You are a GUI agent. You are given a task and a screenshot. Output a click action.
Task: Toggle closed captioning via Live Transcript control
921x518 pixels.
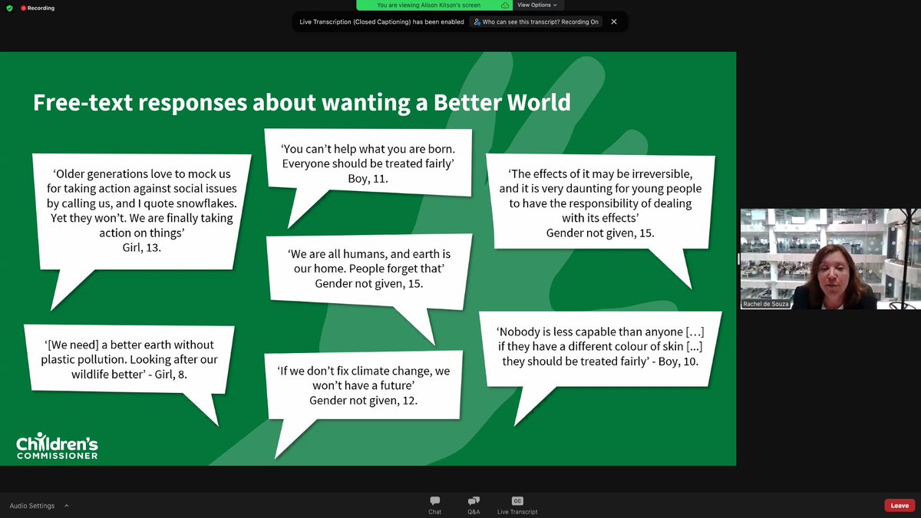pyautogui.click(x=516, y=504)
